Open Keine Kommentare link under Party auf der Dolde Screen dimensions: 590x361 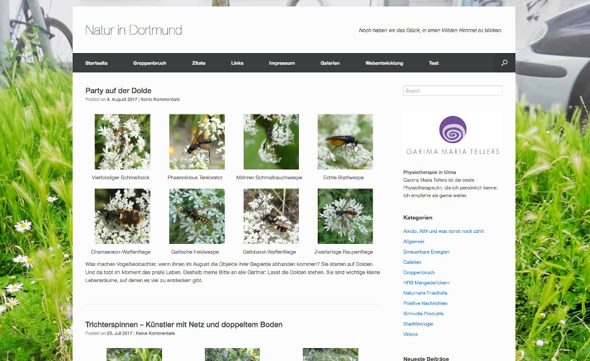click(x=160, y=100)
